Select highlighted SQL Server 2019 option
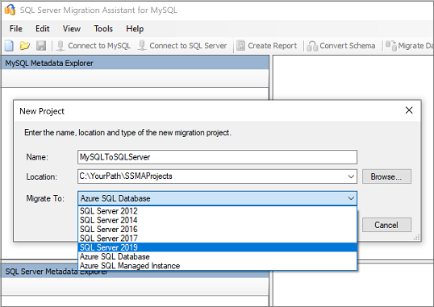This screenshot has height=307, width=434. pyautogui.click(x=217, y=247)
